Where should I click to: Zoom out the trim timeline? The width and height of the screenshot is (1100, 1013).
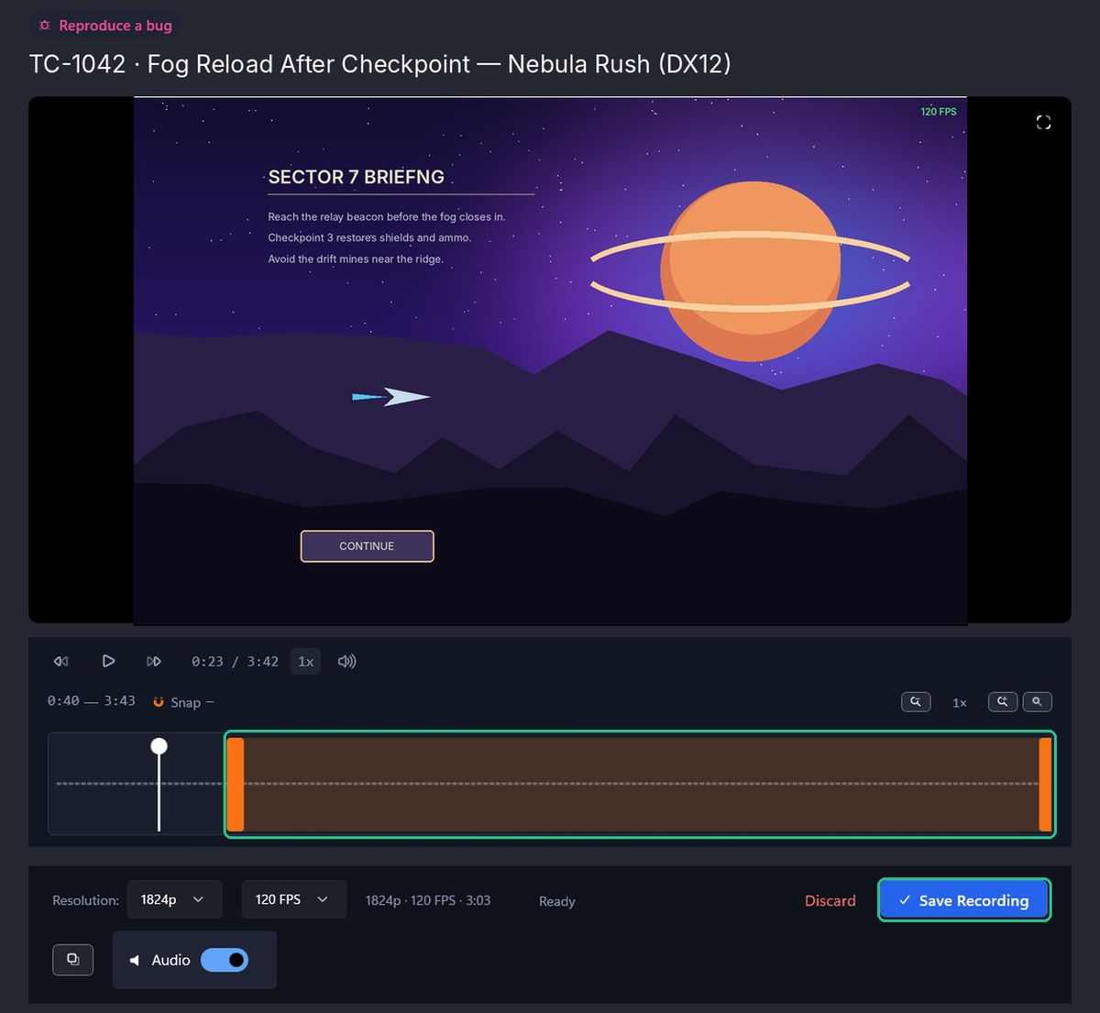(x=916, y=702)
